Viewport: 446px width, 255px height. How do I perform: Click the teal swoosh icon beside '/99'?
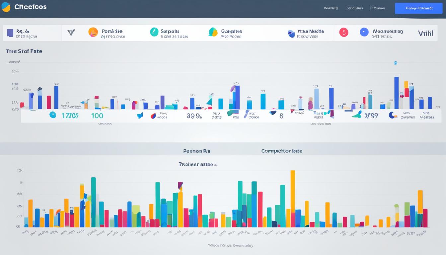click(357, 115)
